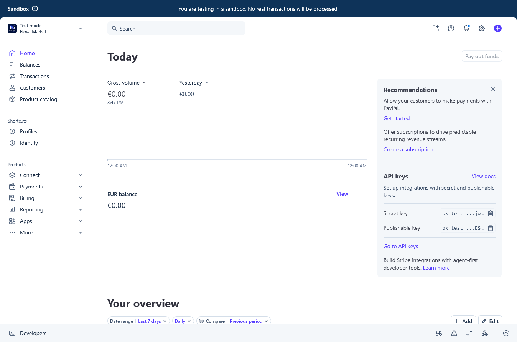517x342 pixels.
Task: Focus the Search input field
Action: click(176, 28)
